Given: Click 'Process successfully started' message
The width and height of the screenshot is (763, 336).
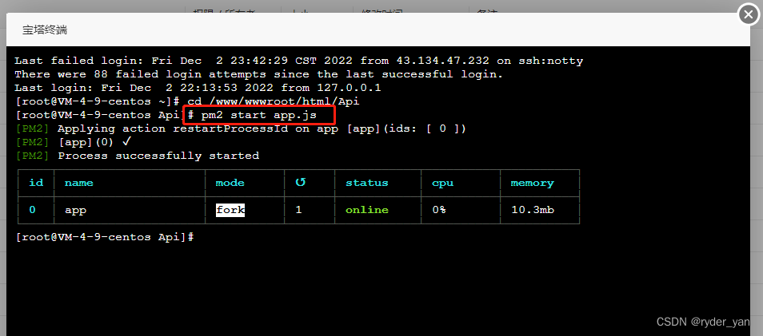Looking at the screenshot, I should [158, 156].
